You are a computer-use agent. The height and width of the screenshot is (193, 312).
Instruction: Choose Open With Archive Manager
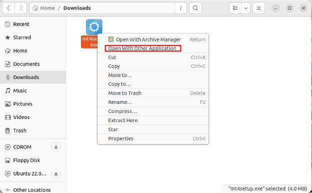pos(153,39)
